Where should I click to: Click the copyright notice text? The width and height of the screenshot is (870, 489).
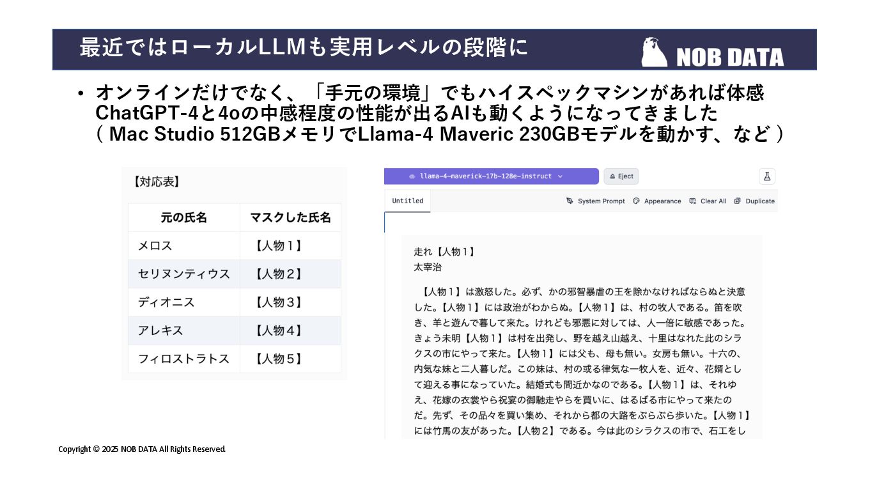click(142, 449)
